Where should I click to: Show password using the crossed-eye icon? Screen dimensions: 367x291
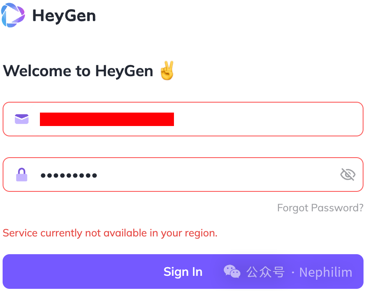click(347, 175)
